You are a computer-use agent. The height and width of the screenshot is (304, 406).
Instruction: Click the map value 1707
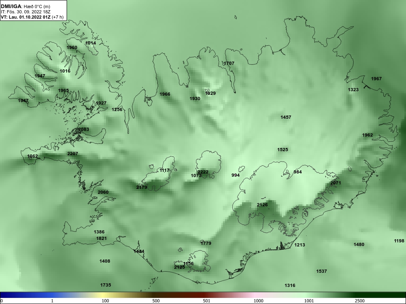tap(229, 63)
